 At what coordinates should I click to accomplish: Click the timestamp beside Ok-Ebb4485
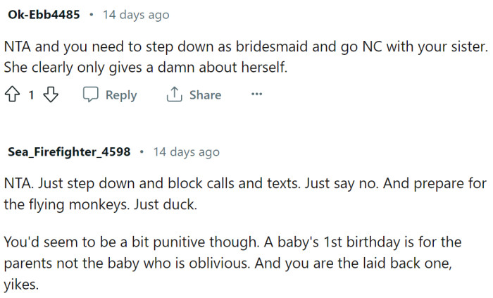(x=136, y=14)
